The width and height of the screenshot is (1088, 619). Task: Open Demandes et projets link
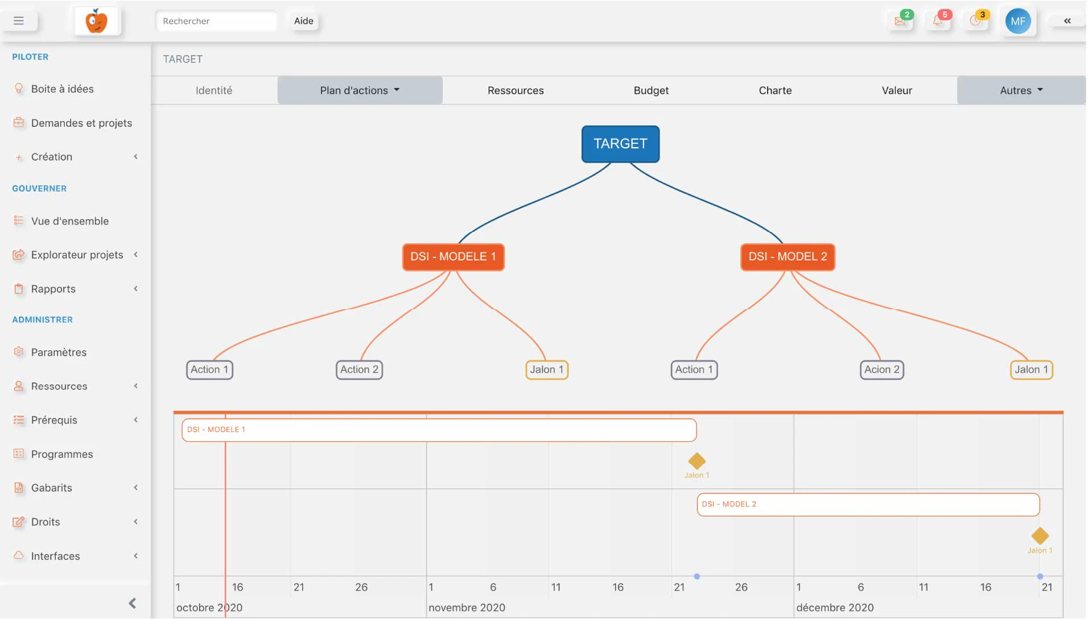[x=81, y=123]
